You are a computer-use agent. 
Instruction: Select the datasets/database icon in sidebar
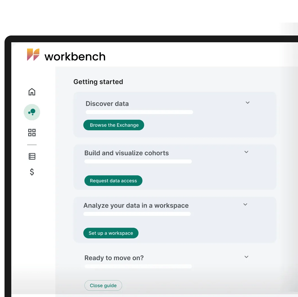(x=32, y=156)
